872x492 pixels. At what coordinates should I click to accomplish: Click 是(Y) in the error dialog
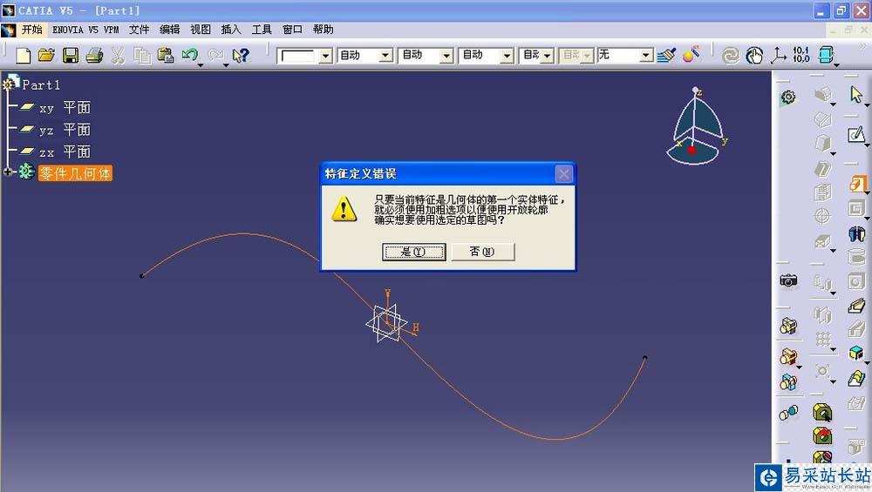413,252
